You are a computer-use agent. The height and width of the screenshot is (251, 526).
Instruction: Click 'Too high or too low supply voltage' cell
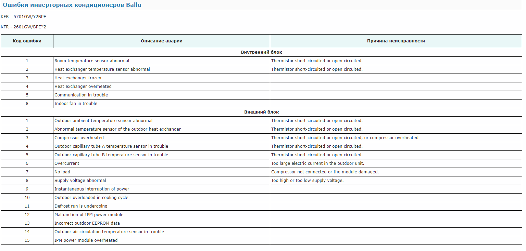point(307,181)
